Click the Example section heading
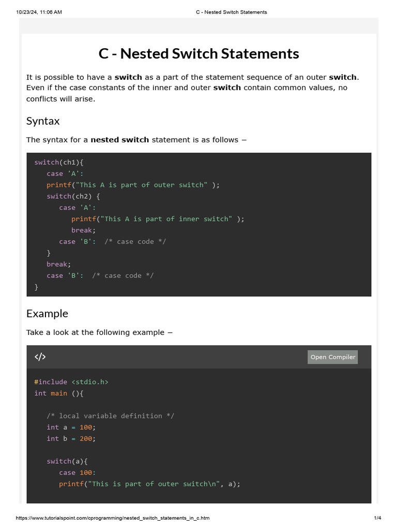The width and height of the screenshot is (397, 530). pos(47,314)
